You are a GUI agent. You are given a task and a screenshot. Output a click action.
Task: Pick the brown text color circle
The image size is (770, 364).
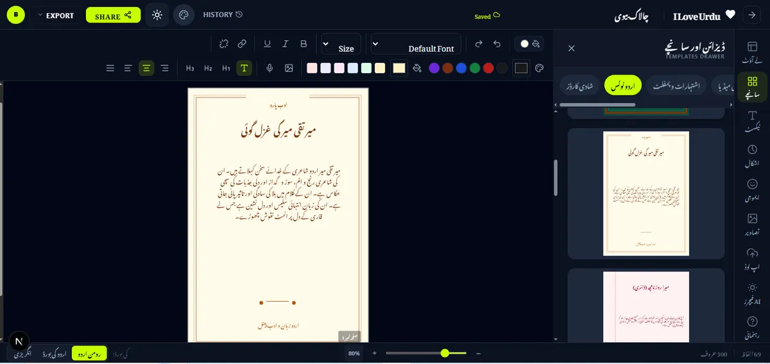click(x=448, y=68)
